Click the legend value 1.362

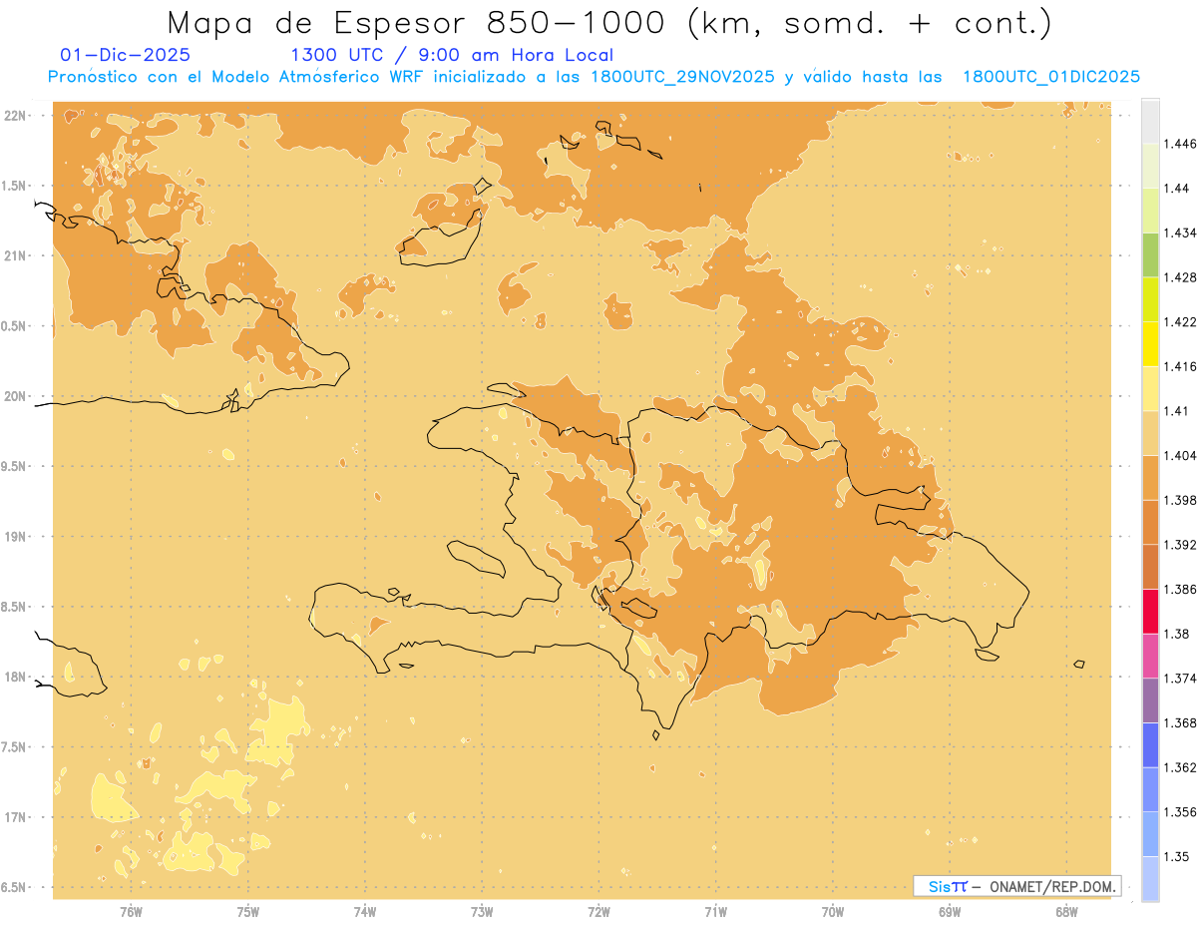1180,767
